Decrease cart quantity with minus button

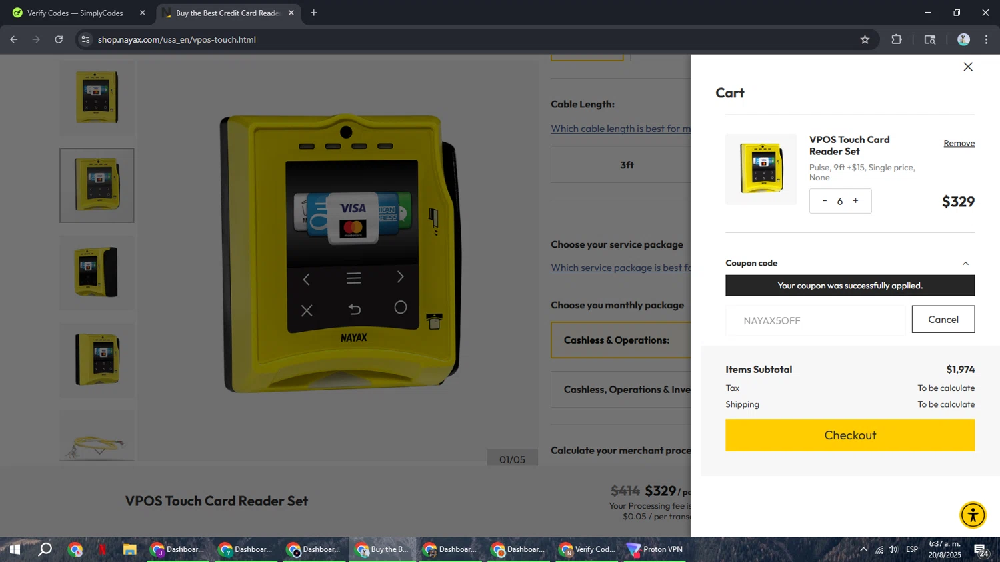coord(825,200)
